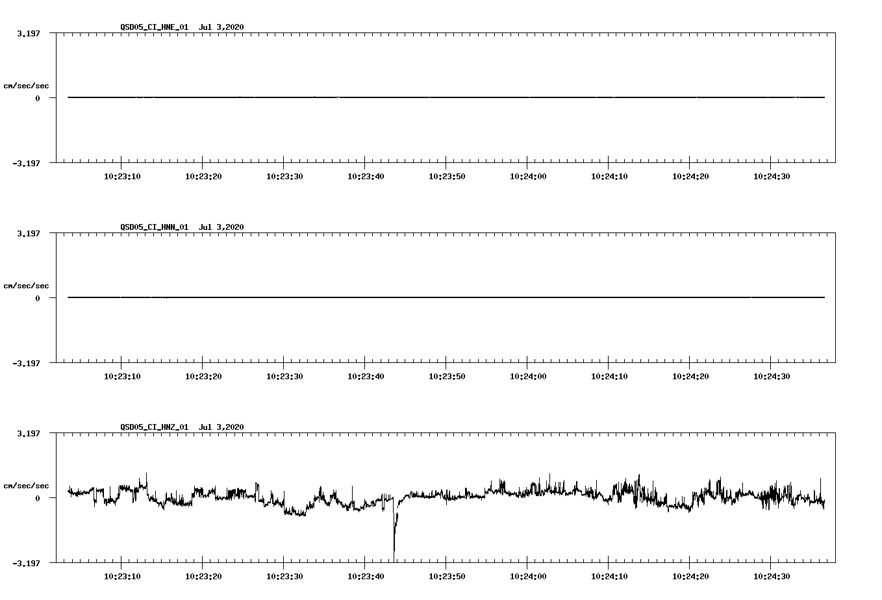Click the 10:24:20 label on HNN plot

pos(690,376)
